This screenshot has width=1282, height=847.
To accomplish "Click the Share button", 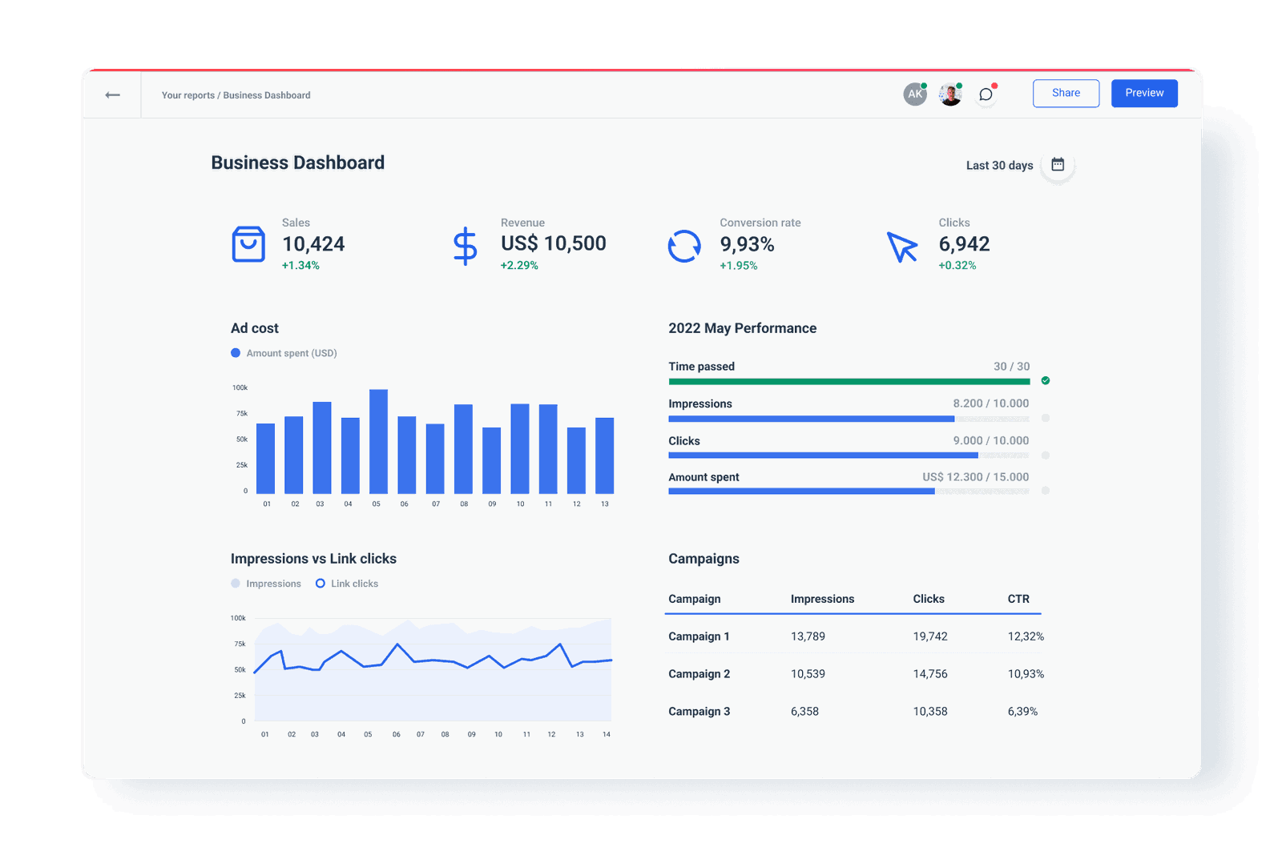I will click(1066, 93).
